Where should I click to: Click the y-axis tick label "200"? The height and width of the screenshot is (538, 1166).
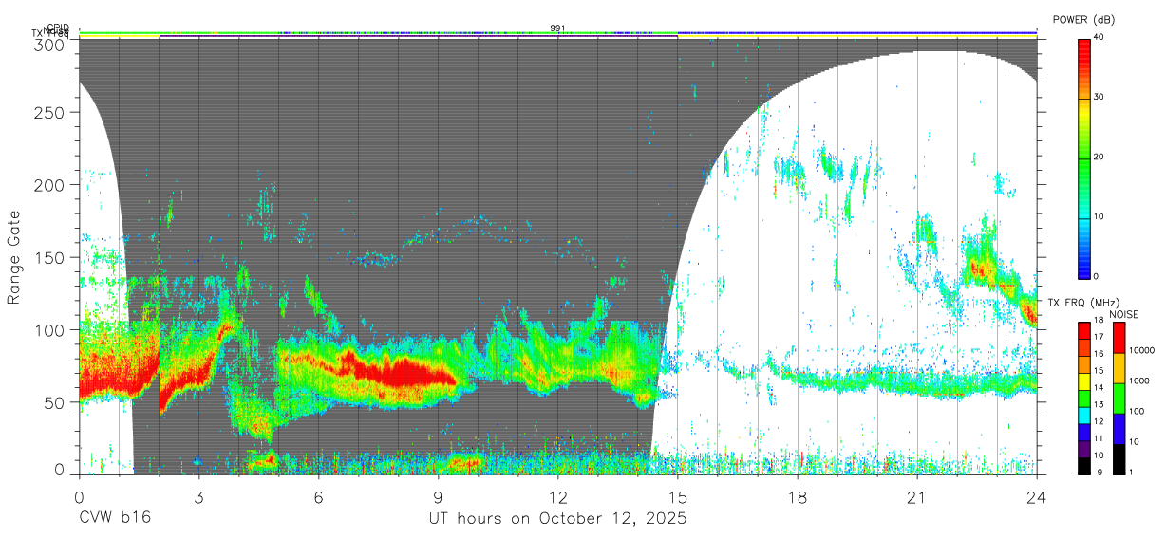pyautogui.click(x=49, y=185)
